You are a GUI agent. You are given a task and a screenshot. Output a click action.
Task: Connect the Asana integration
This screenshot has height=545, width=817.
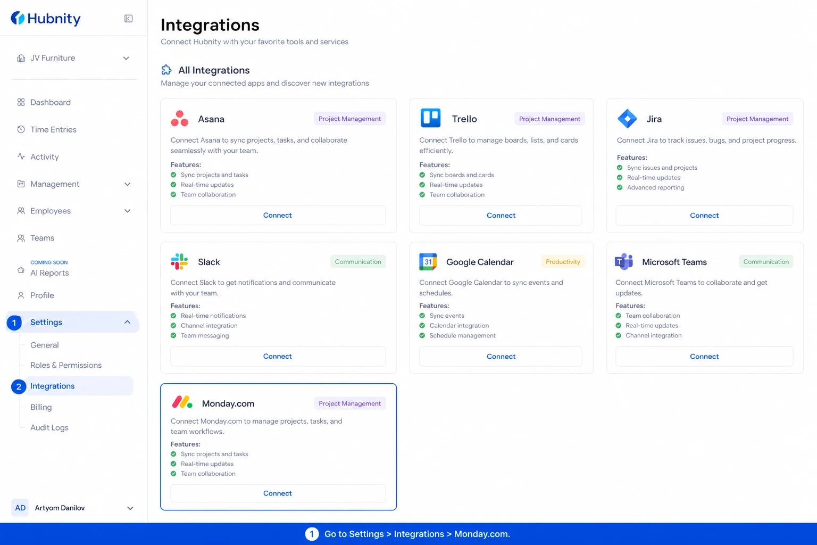[278, 215]
